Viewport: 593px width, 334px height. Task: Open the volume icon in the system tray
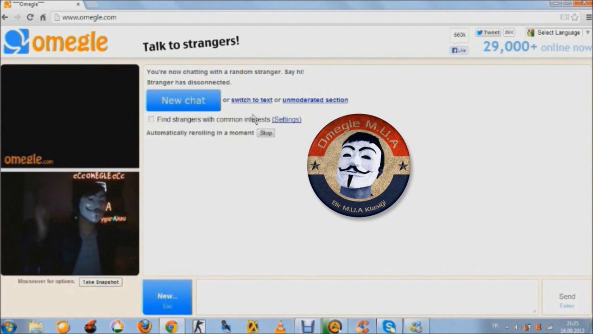tap(517, 327)
